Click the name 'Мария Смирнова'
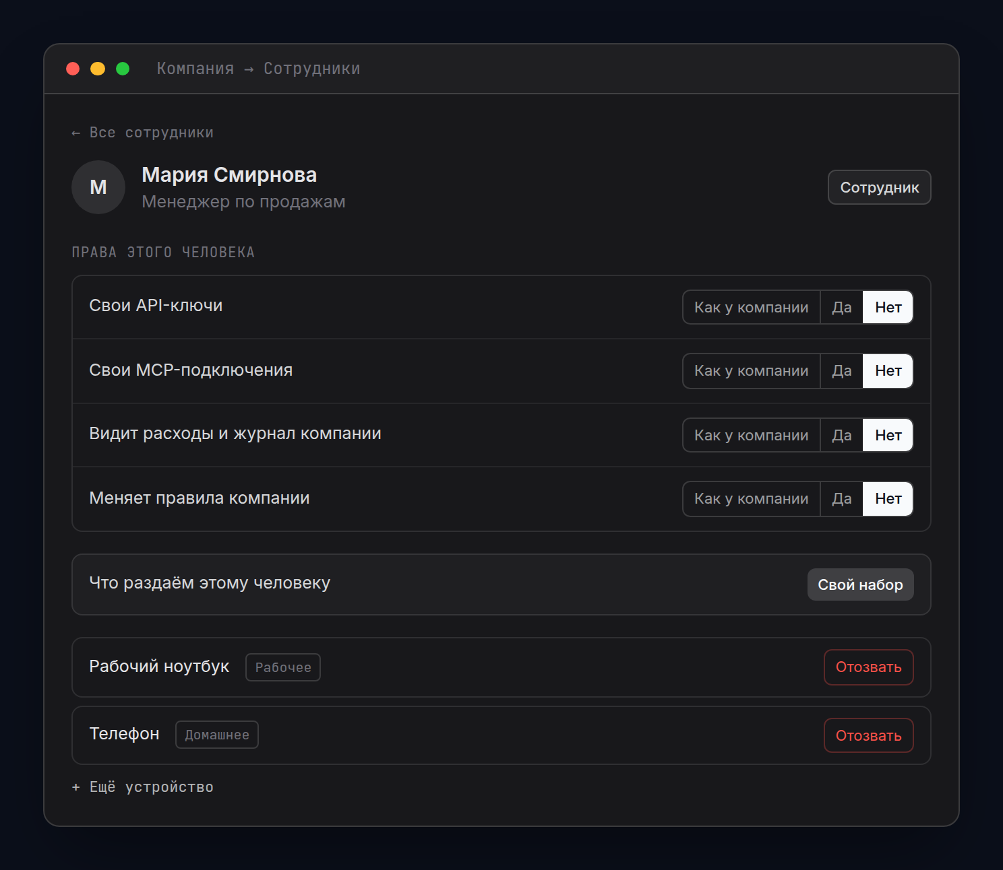The image size is (1003, 870). 229,175
